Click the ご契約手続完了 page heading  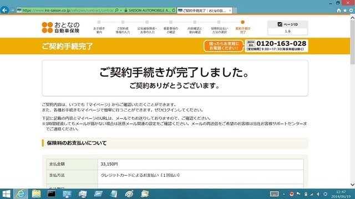(x=67, y=46)
